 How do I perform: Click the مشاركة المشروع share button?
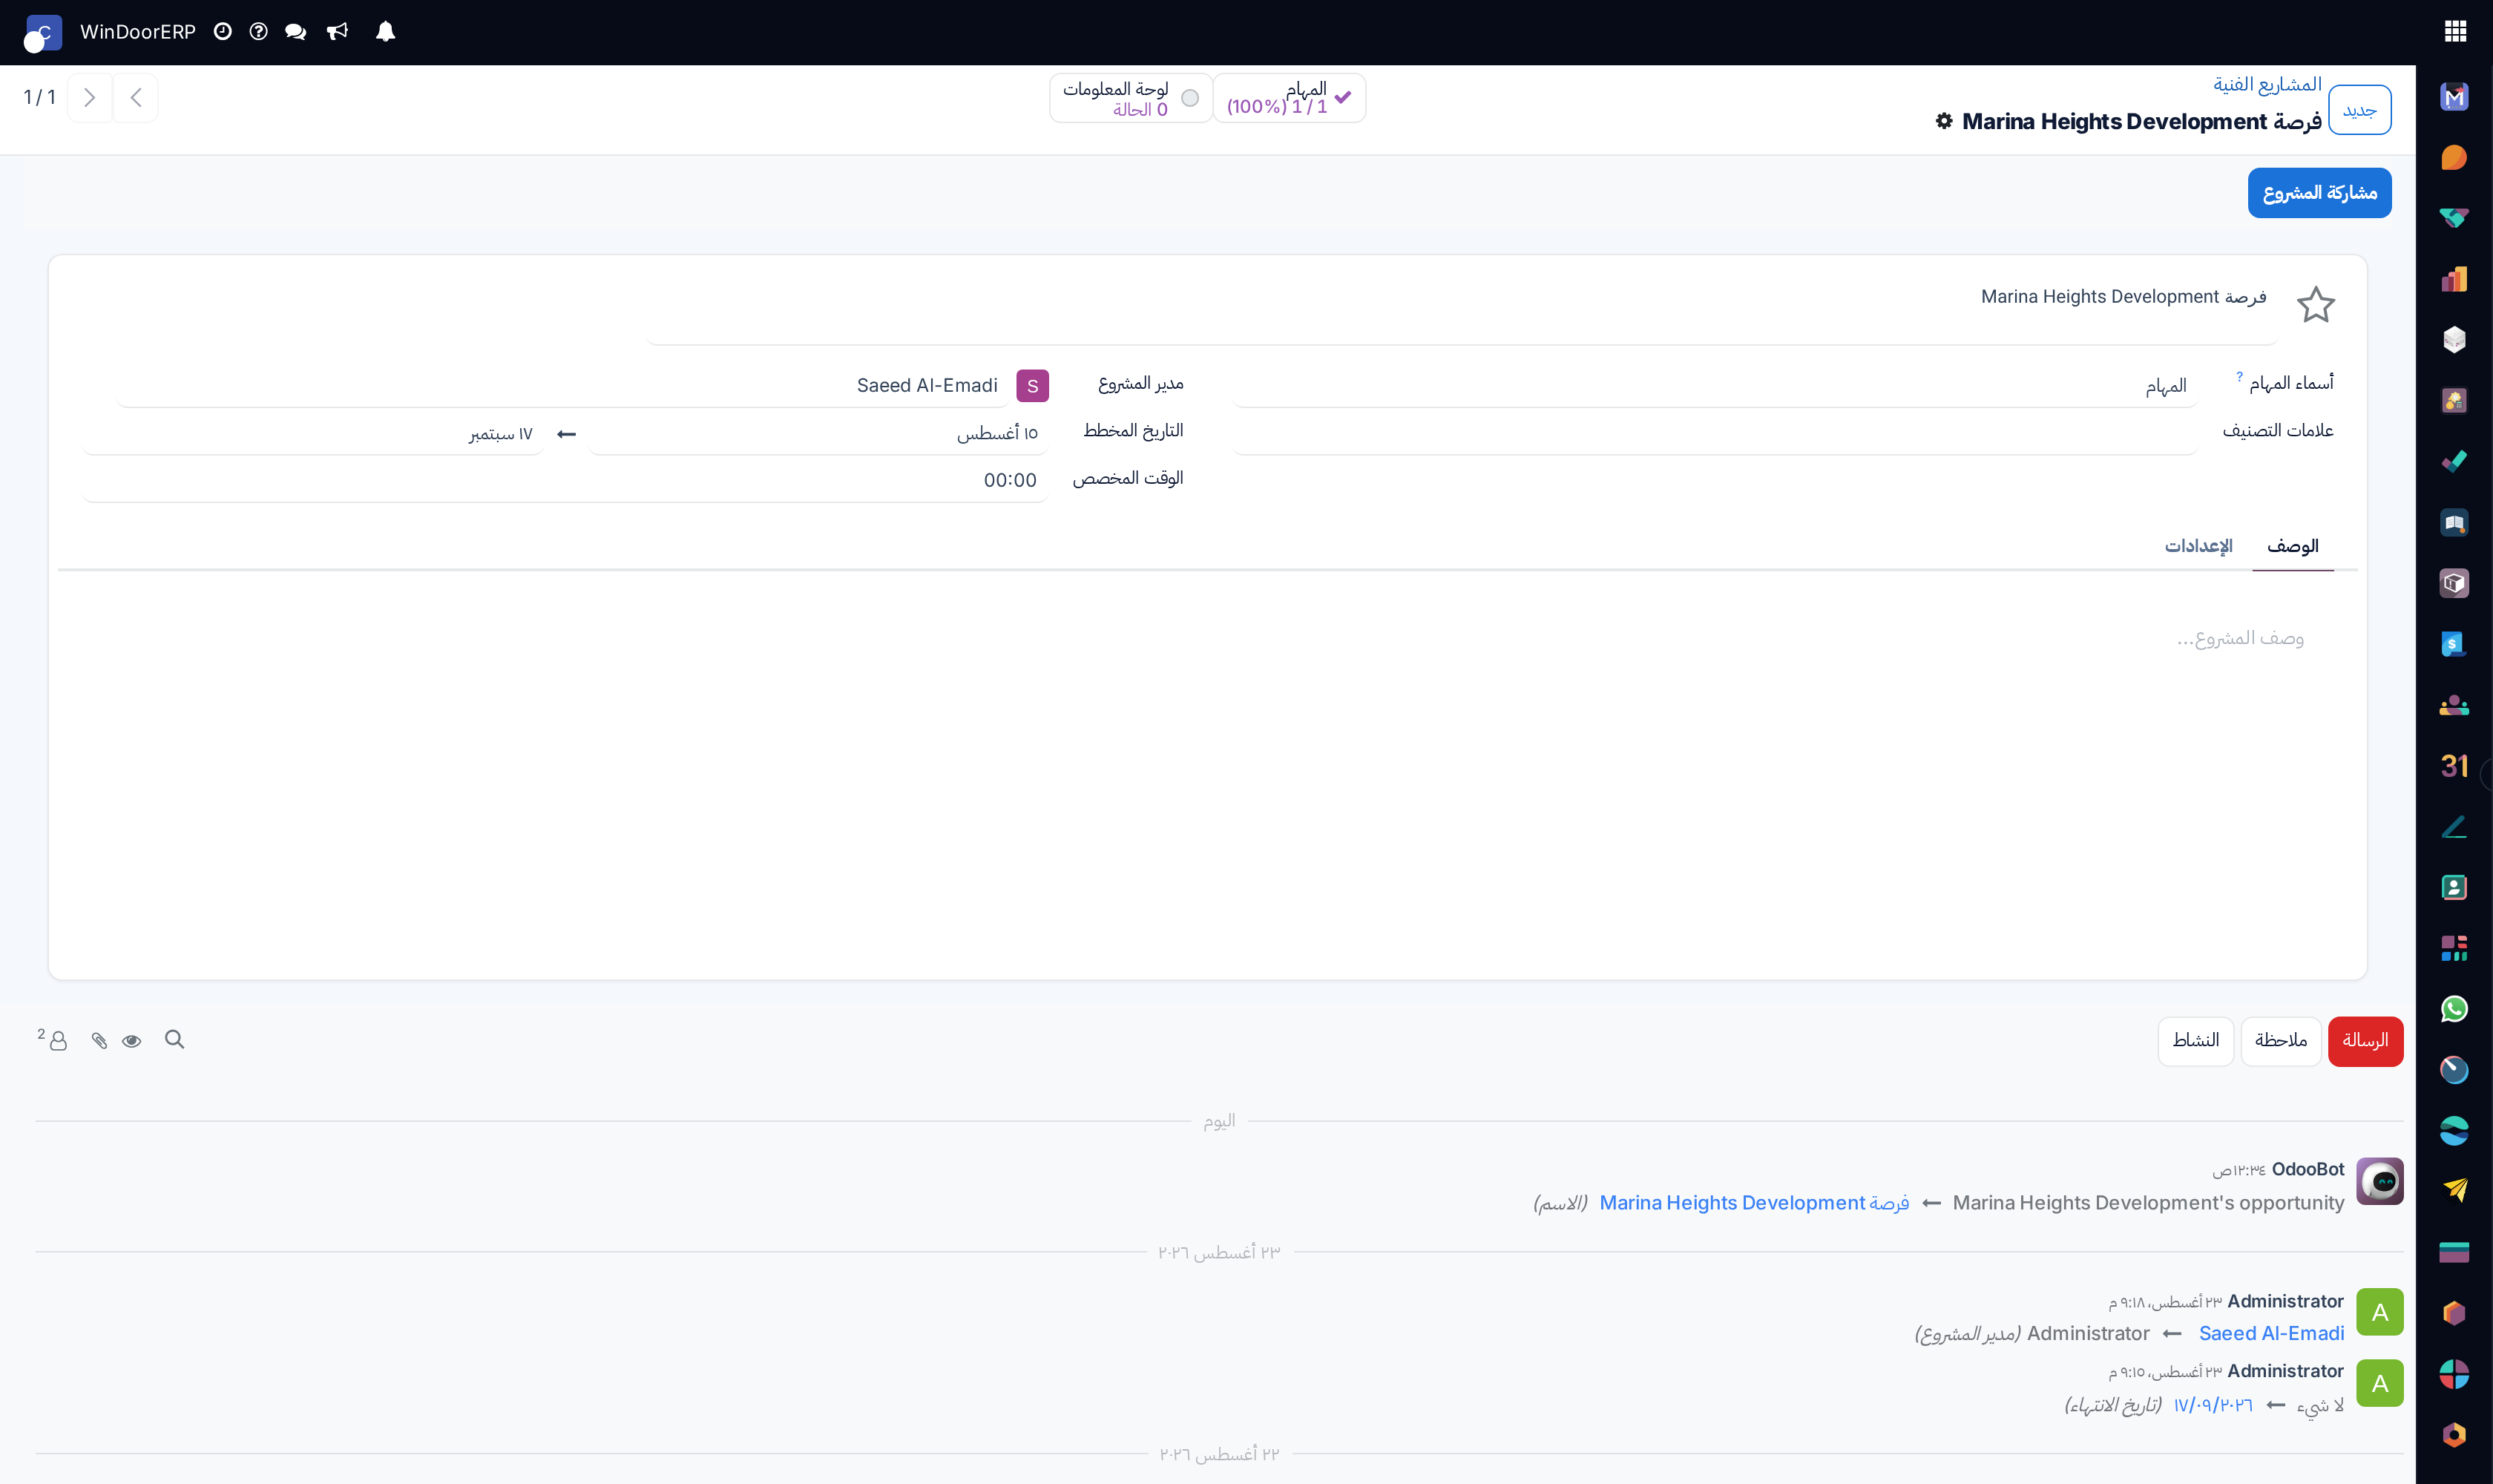[x=2319, y=193]
